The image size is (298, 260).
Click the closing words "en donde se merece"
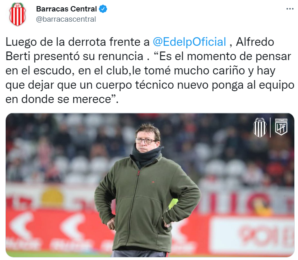point(58,99)
